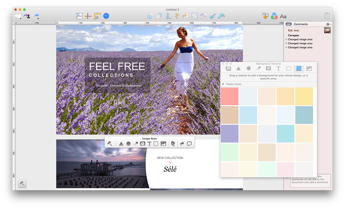Switch to T text tab in Background Textures
345x208 pixels.
click(278, 68)
